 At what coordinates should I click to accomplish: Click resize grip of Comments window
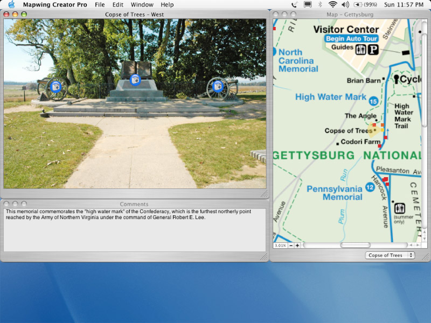[x=264, y=257]
